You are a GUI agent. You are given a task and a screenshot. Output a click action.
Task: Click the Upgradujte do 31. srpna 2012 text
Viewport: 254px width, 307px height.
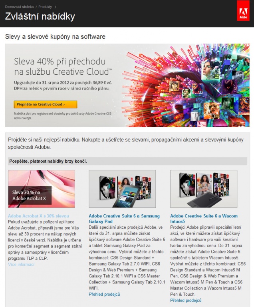pos(63,86)
